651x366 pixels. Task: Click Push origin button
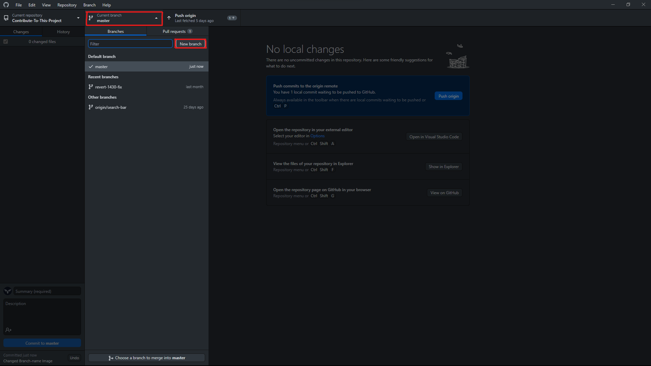click(x=448, y=96)
